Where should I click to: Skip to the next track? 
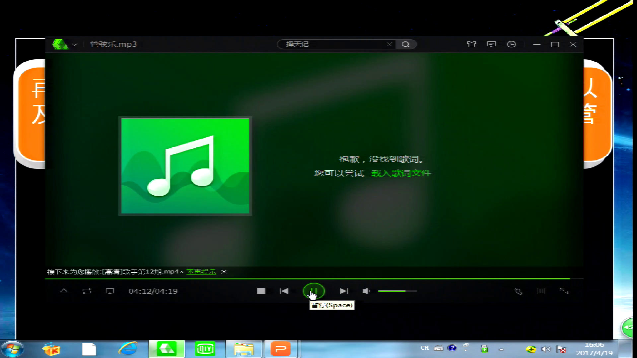pos(344,291)
